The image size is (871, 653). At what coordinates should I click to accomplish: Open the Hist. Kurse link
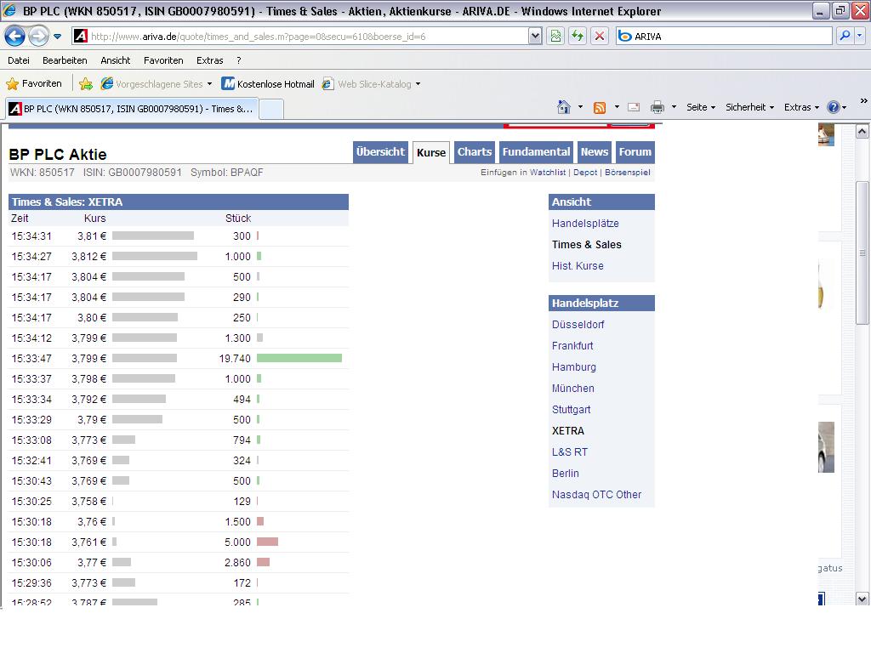pyautogui.click(x=578, y=266)
